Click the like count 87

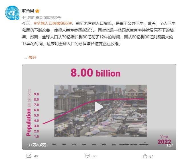[x=151, y=156]
